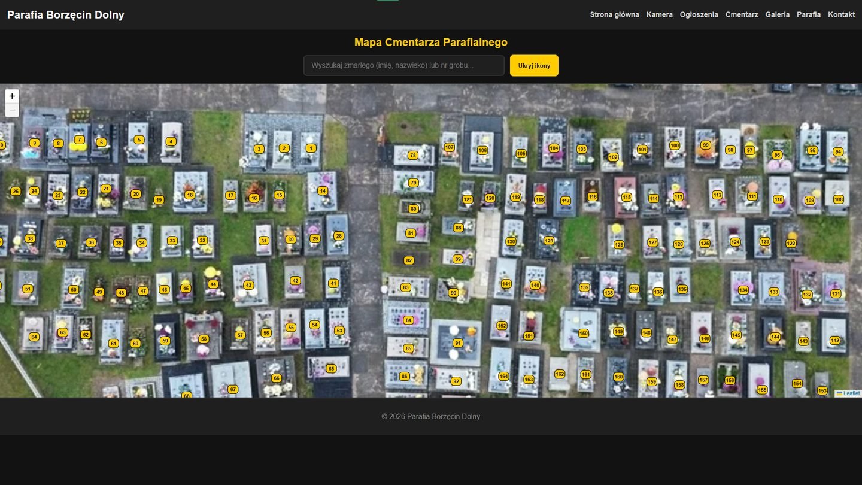Focus the deceased search field
The width and height of the screenshot is (862, 485).
coord(404,66)
